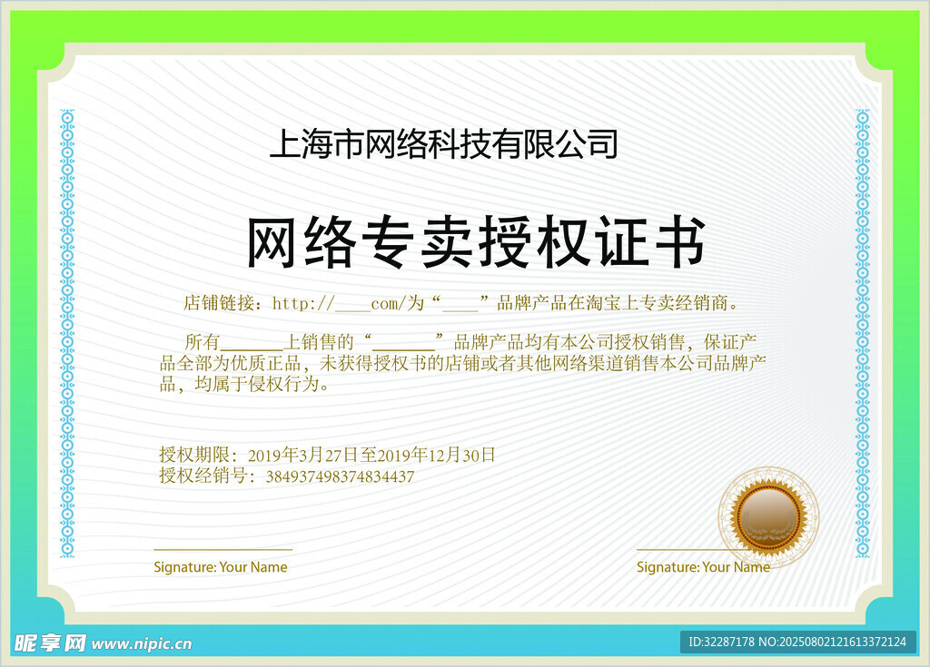Open the www.nipic.cn link
Viewport: 930px width, 667px height.
(143, 643)
